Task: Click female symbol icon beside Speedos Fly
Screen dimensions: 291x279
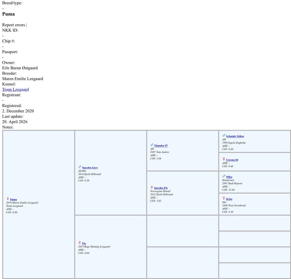Action: (x=152, y=187)
